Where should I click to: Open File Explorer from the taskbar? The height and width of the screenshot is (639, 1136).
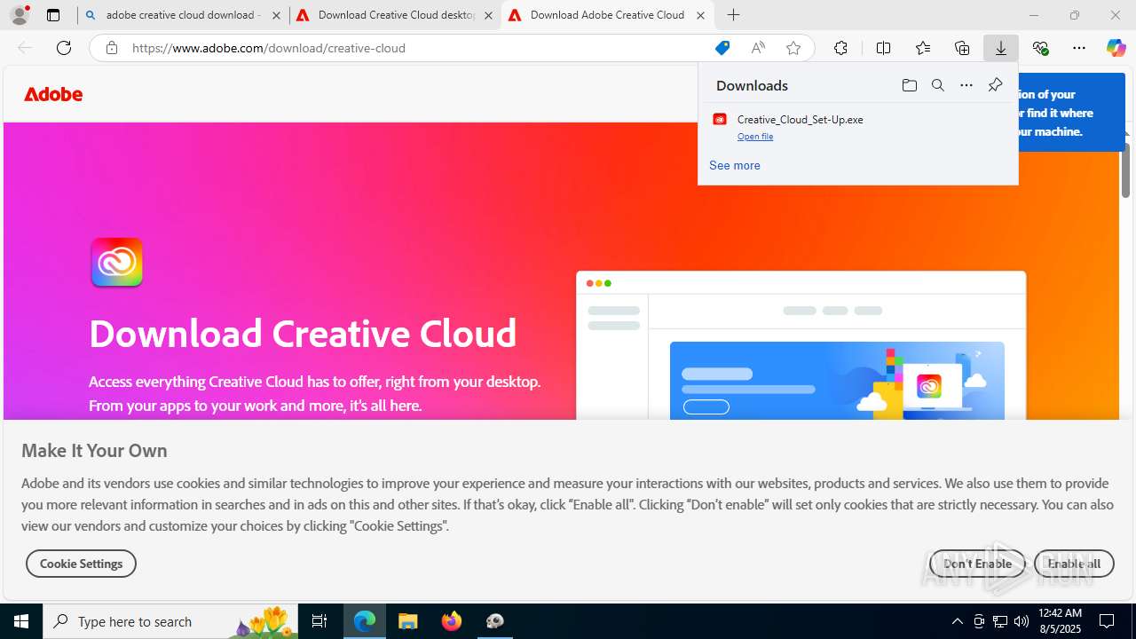coord(407,621)
